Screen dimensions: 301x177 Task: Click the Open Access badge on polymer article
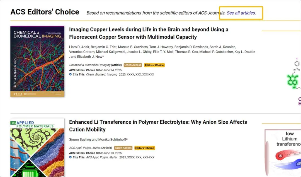click(123, 148)
